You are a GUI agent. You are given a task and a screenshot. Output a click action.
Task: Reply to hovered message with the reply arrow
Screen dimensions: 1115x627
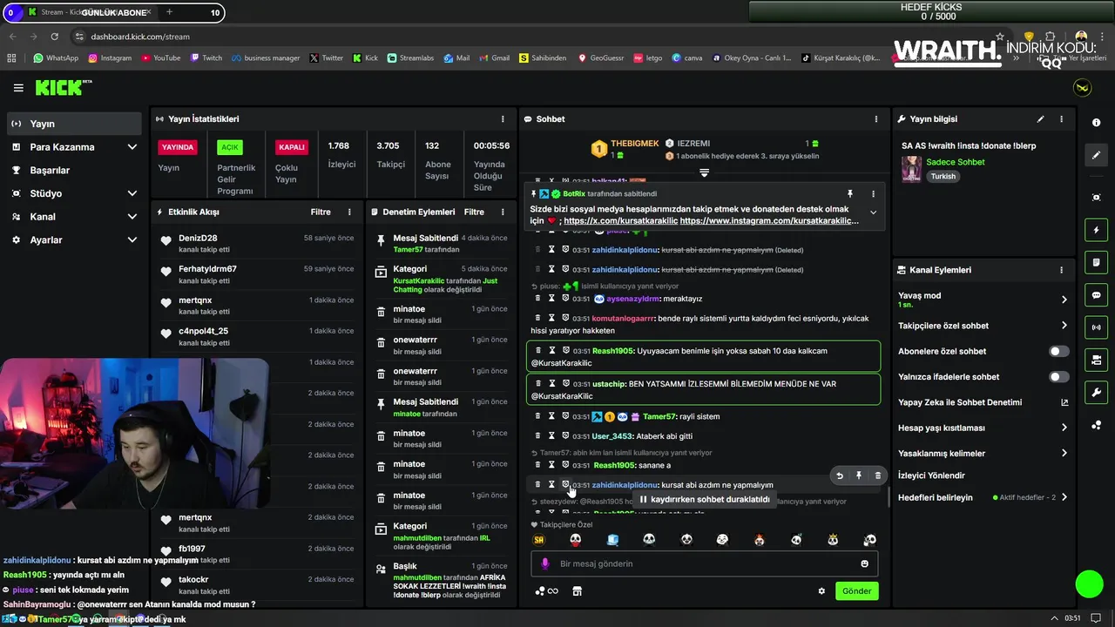point(840,475)
